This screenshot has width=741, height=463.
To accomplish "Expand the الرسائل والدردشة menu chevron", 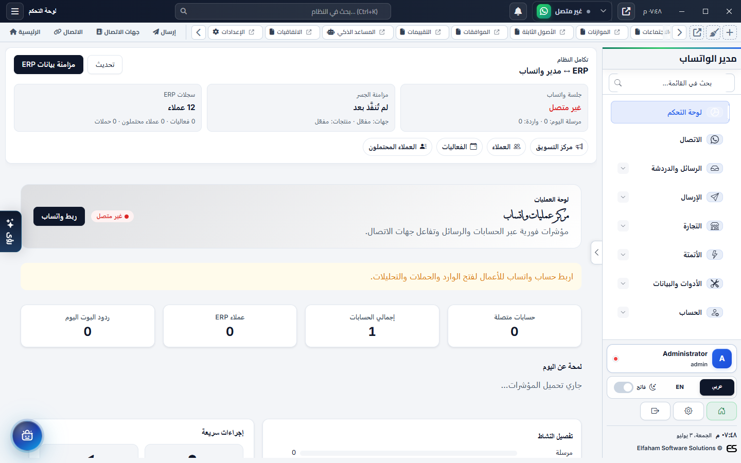I will [623, 168].
